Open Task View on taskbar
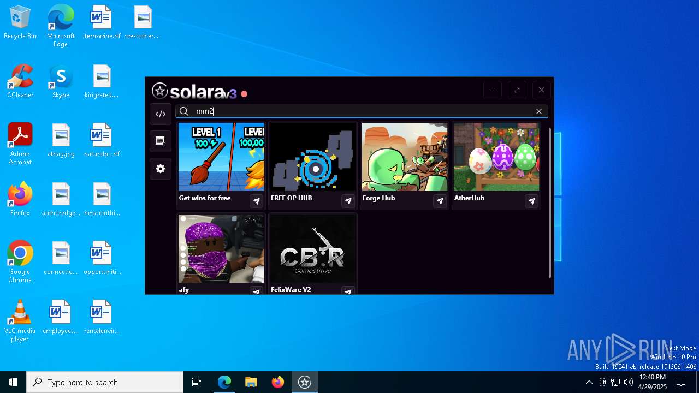This screenshot has width=699, height=393. pyautogui.click(x=197, y=382)
